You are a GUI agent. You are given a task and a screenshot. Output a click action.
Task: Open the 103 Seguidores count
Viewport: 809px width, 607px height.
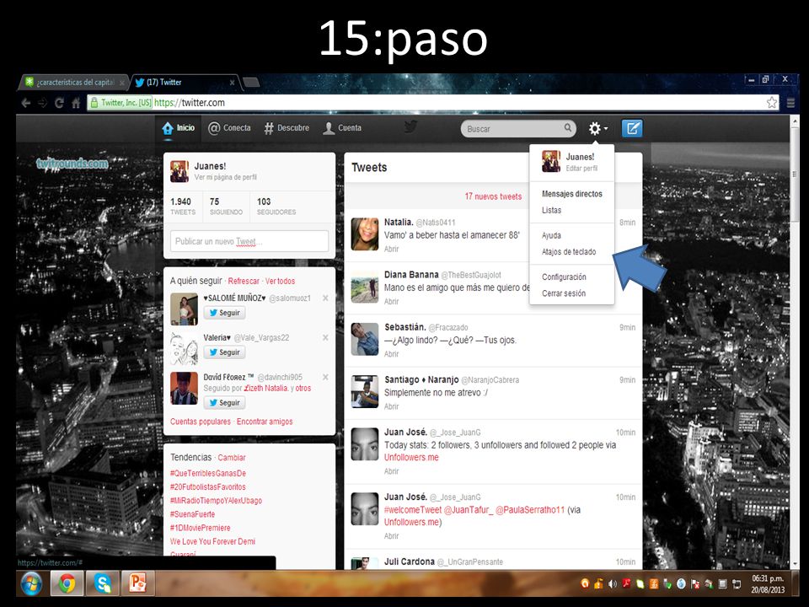(276, 206)
